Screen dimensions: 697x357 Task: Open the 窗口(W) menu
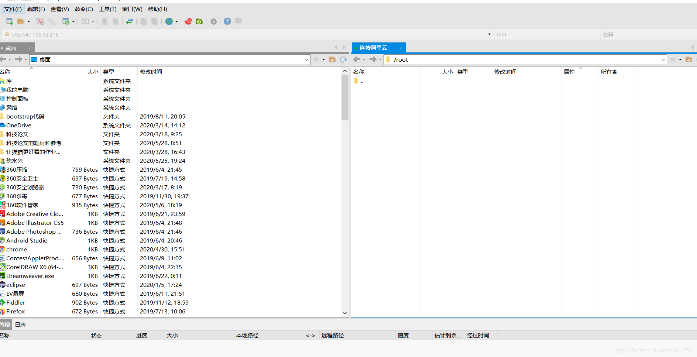(132, 9)
